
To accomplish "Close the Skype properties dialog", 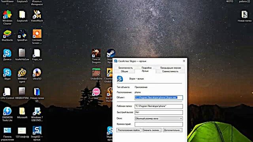I will [x=184, y=61].
